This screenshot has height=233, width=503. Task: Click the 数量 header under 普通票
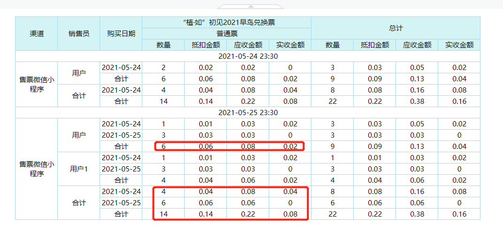click(x=163, y=45)
